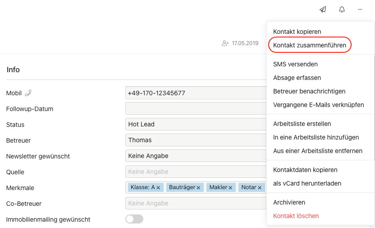
Task: Open the bell notifications icon
Action: 342,9
